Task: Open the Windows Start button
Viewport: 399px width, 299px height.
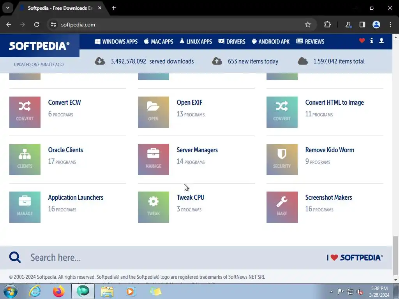Action: click(11, 291)
